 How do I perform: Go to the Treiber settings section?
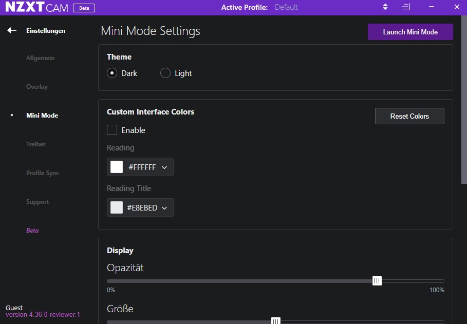click(x=35, y=144)
